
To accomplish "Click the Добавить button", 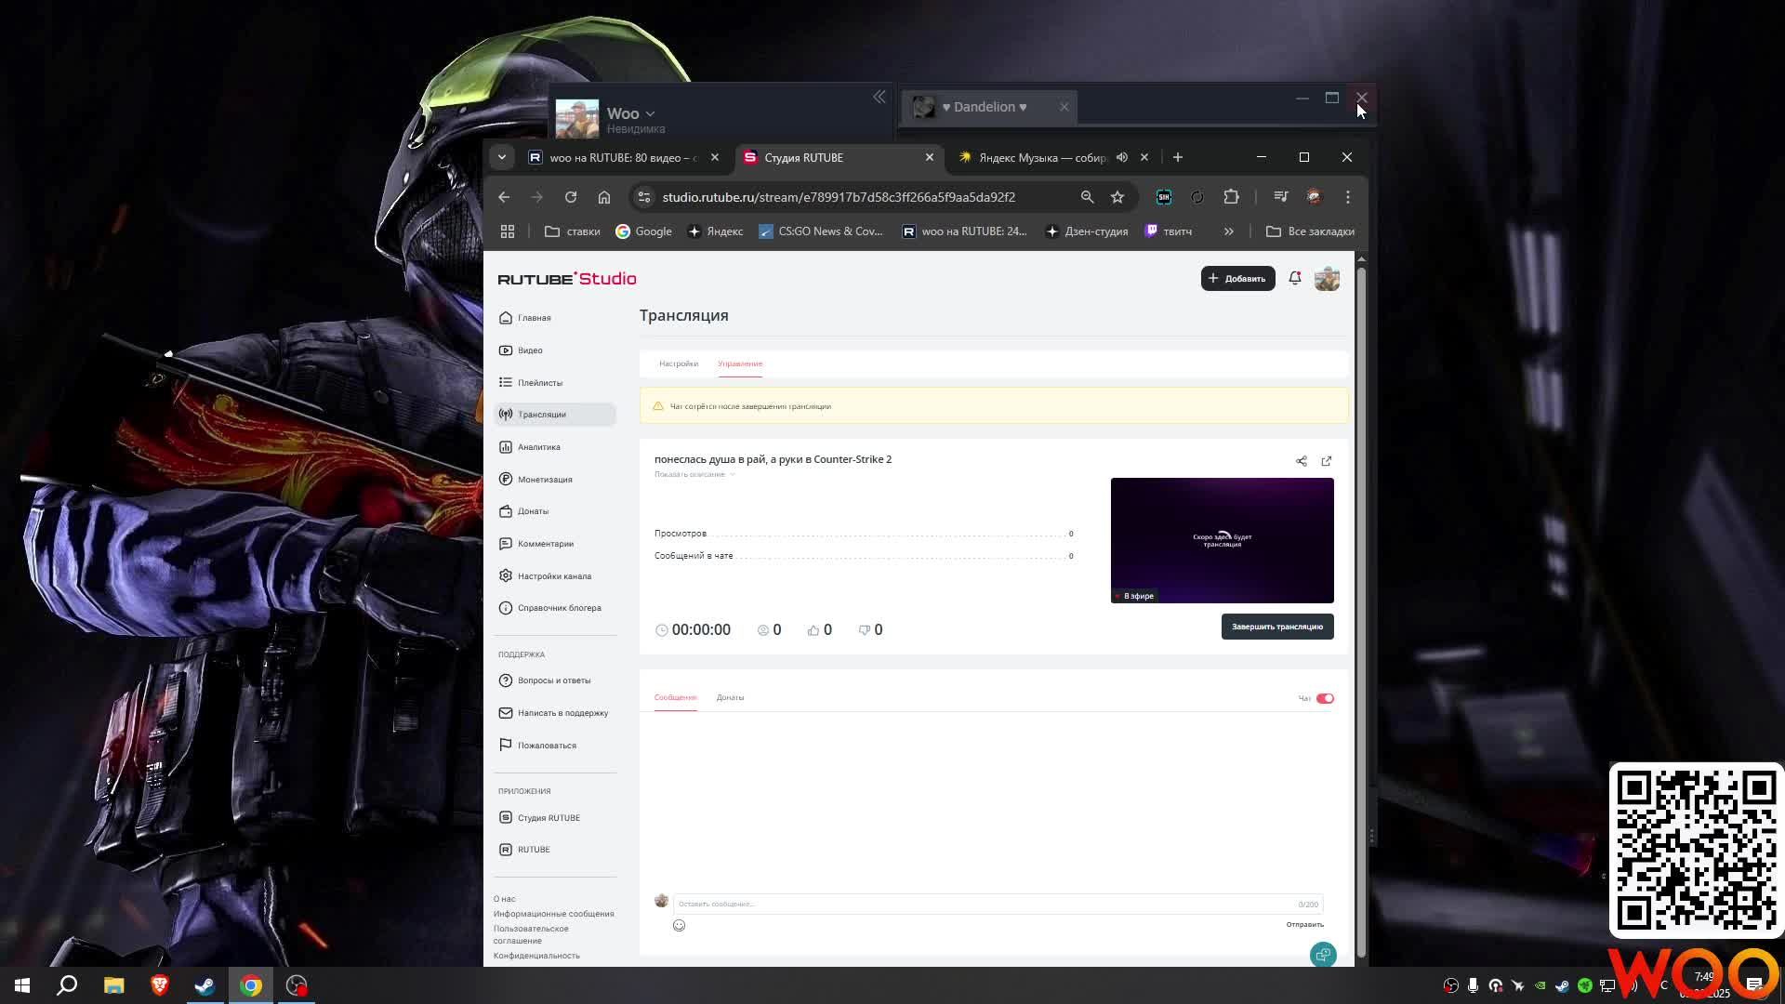I will point(1237,278).
